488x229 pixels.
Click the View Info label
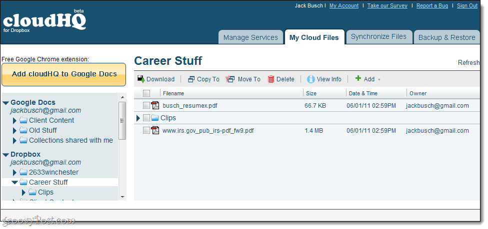pyautogui.click(x=329, y=79)
